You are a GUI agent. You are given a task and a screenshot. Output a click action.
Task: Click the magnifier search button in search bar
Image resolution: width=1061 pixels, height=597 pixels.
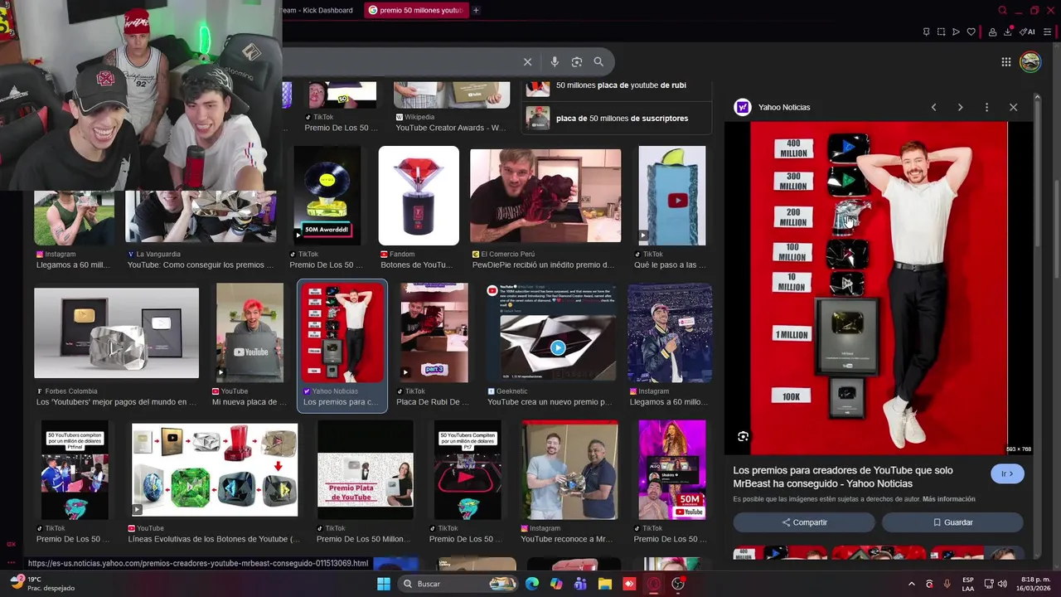[x=598, y=61]
